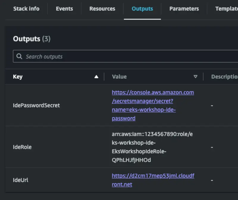Screen dimensions: 238x200
Task: Click the IdePasswordSecret key label
Action: (x=36, y=105)
